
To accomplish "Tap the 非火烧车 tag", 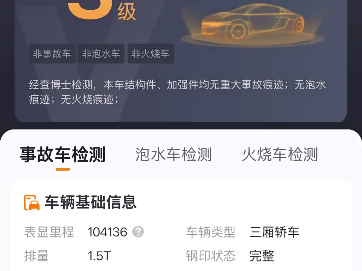I will pos(151,54).
